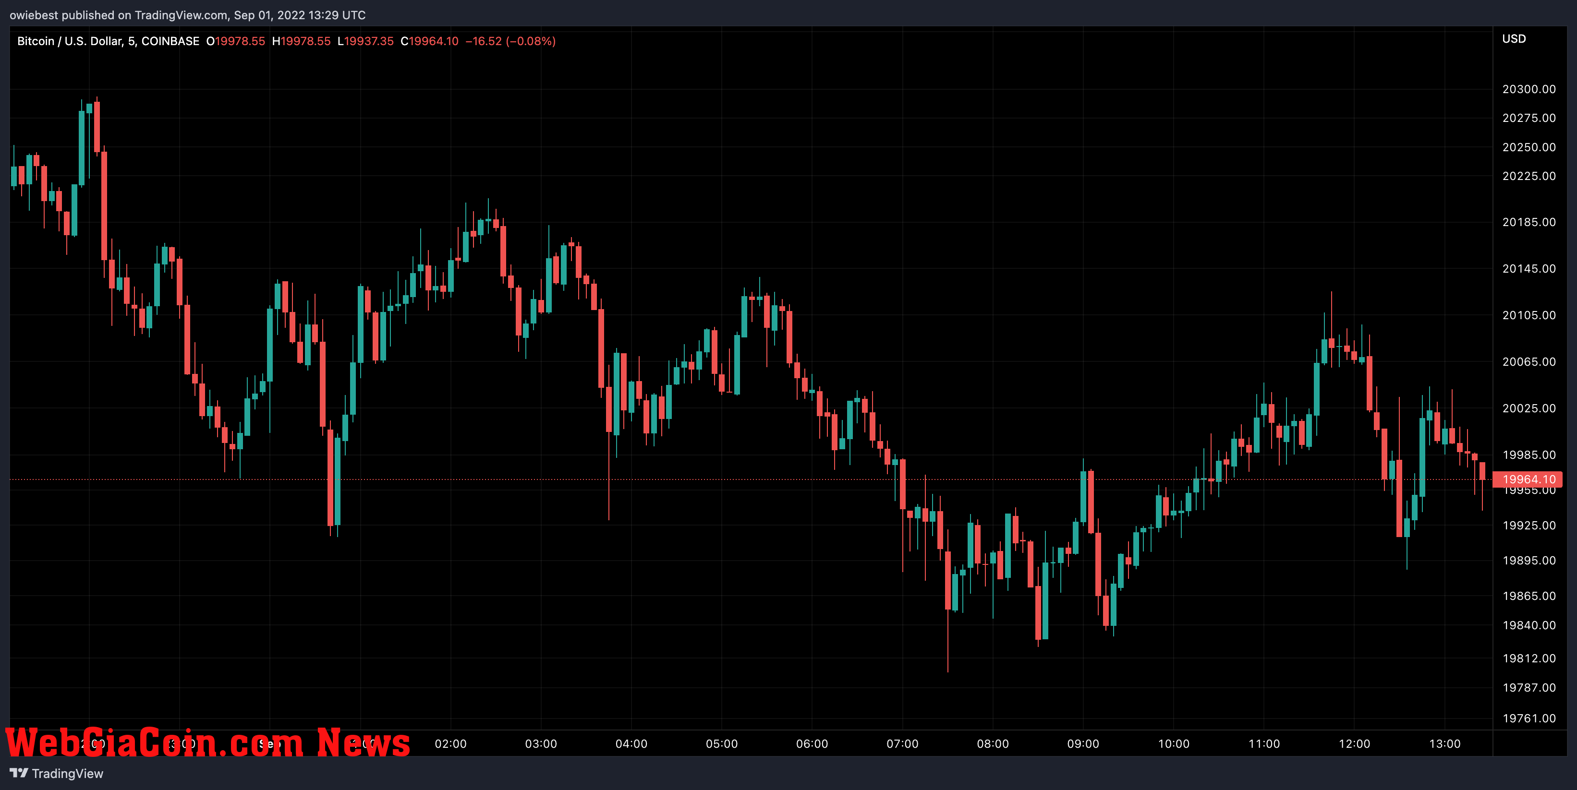Screen dimensions: 1577x790
Task: Click the 20105.00 price axis label
Action: [x=1528, y=315]
